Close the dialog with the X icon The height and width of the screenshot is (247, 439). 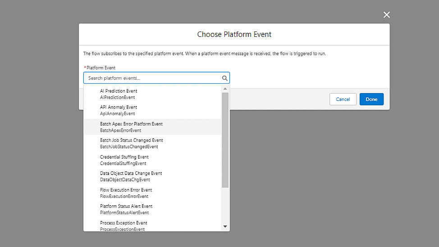click(x=386, y=15)
